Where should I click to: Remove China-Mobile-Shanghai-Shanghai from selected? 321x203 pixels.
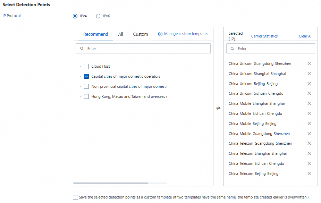coord(309,103)
